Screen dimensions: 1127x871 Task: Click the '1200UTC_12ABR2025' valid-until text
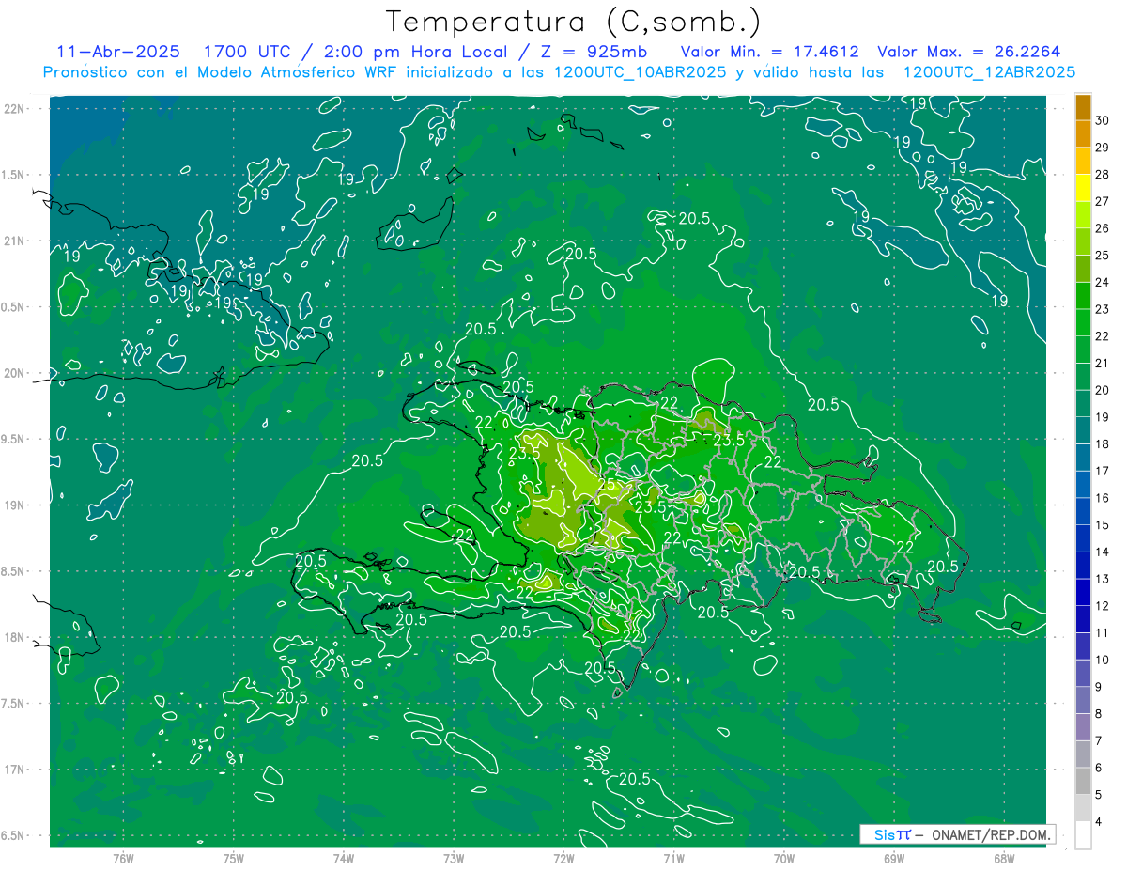point(989,72)
